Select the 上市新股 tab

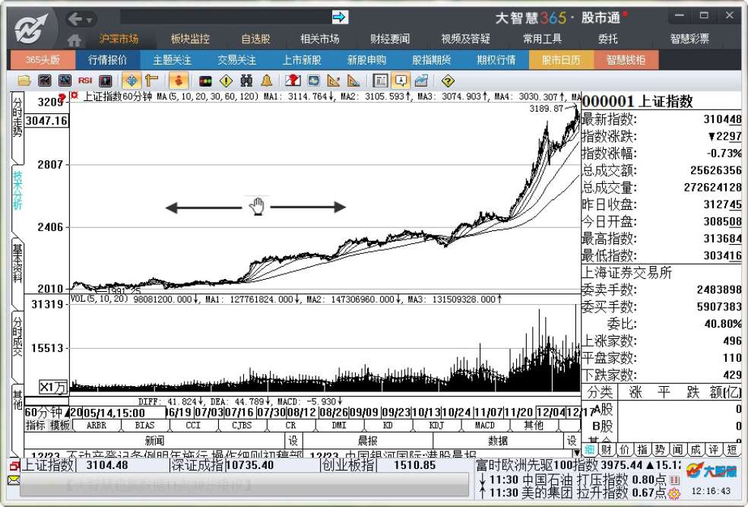tap(302, 60)
